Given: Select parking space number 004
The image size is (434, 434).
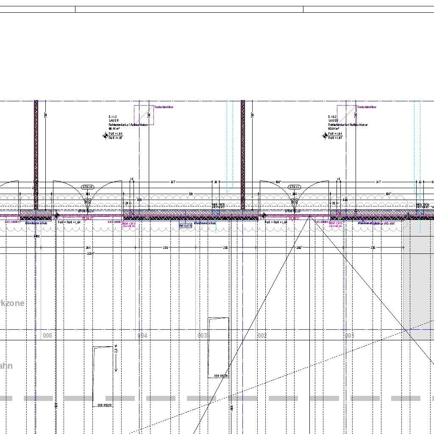Looking at the screenshot, I should click(142, 336).
